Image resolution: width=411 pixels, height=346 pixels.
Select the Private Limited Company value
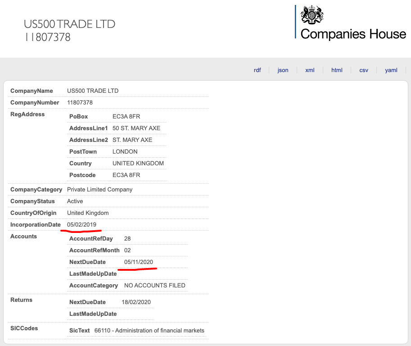coord(99,190)
